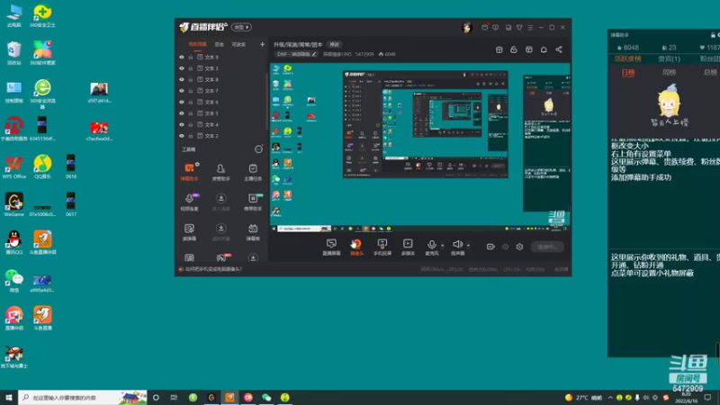The height and width of the screenshot is (405, 720).
Task: Switch to the second scene tab
Action: click(x=220, y=44)
